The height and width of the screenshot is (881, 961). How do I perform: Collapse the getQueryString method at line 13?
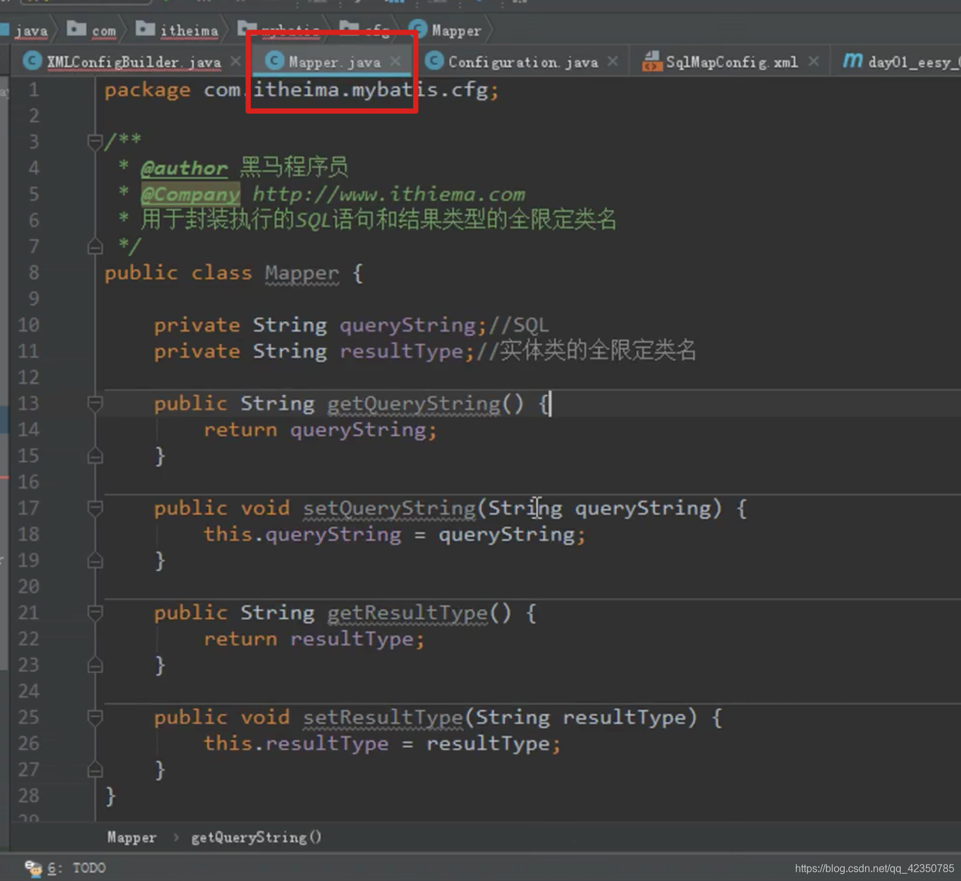[x=95, y=403]
